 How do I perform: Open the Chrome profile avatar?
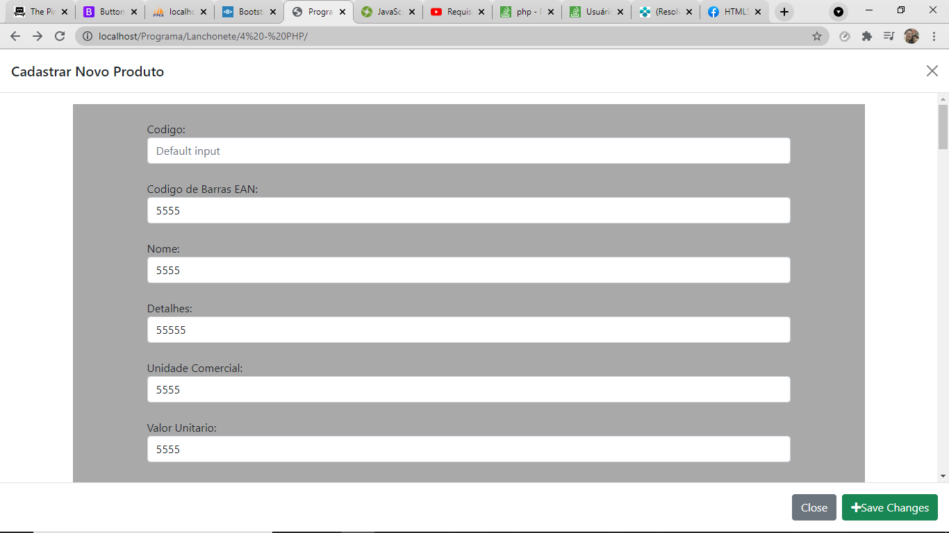[911, 36]
